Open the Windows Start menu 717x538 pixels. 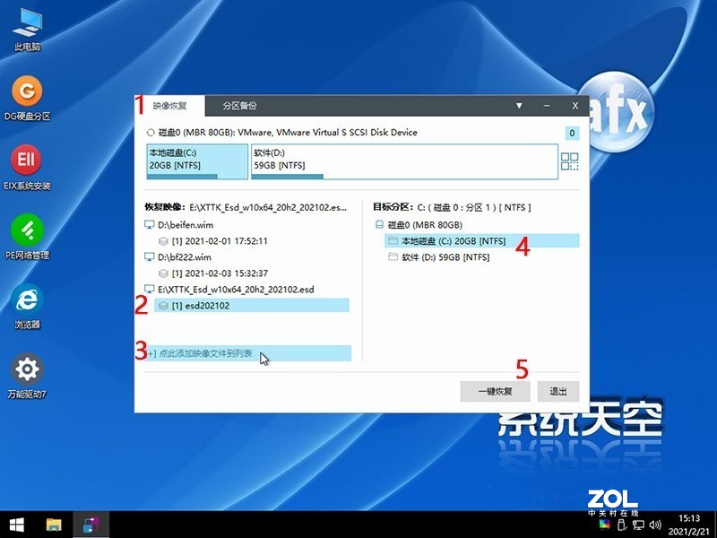[17, 525]
